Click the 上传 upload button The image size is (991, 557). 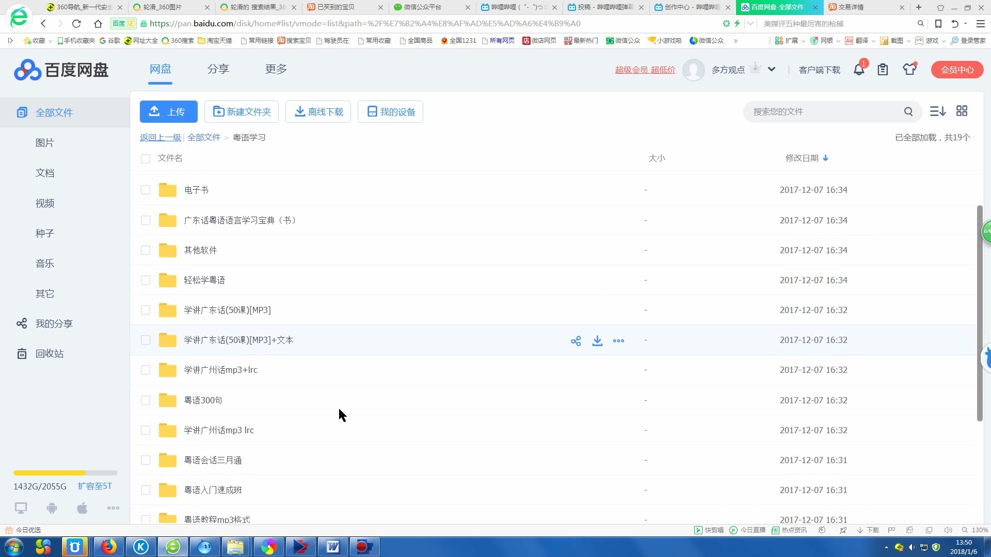click(169, 112)
